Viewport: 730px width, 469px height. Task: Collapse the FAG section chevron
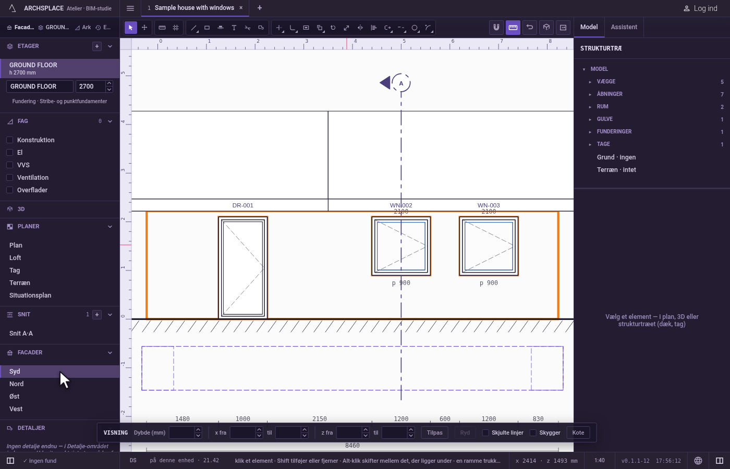(110, 121)
